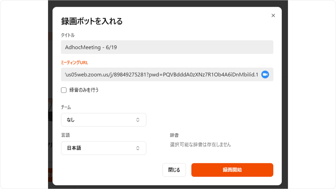Click the 選択可能な辞書は存在しません message

pos(201,145)
